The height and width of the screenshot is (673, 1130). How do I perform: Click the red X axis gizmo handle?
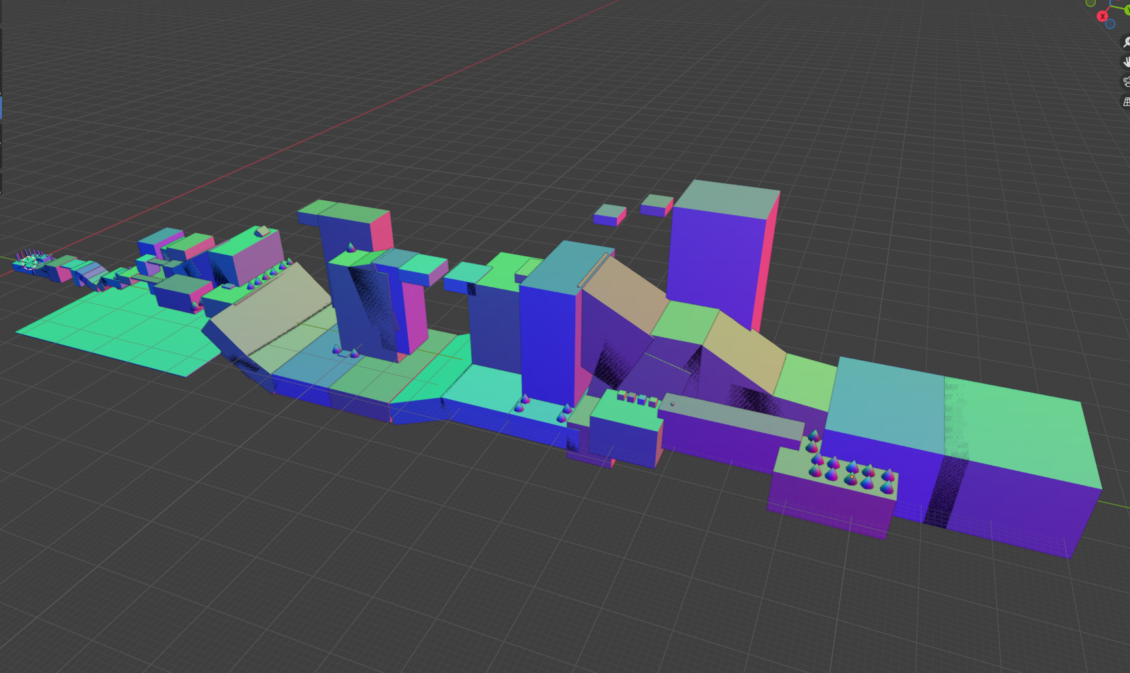point(1102,16)
